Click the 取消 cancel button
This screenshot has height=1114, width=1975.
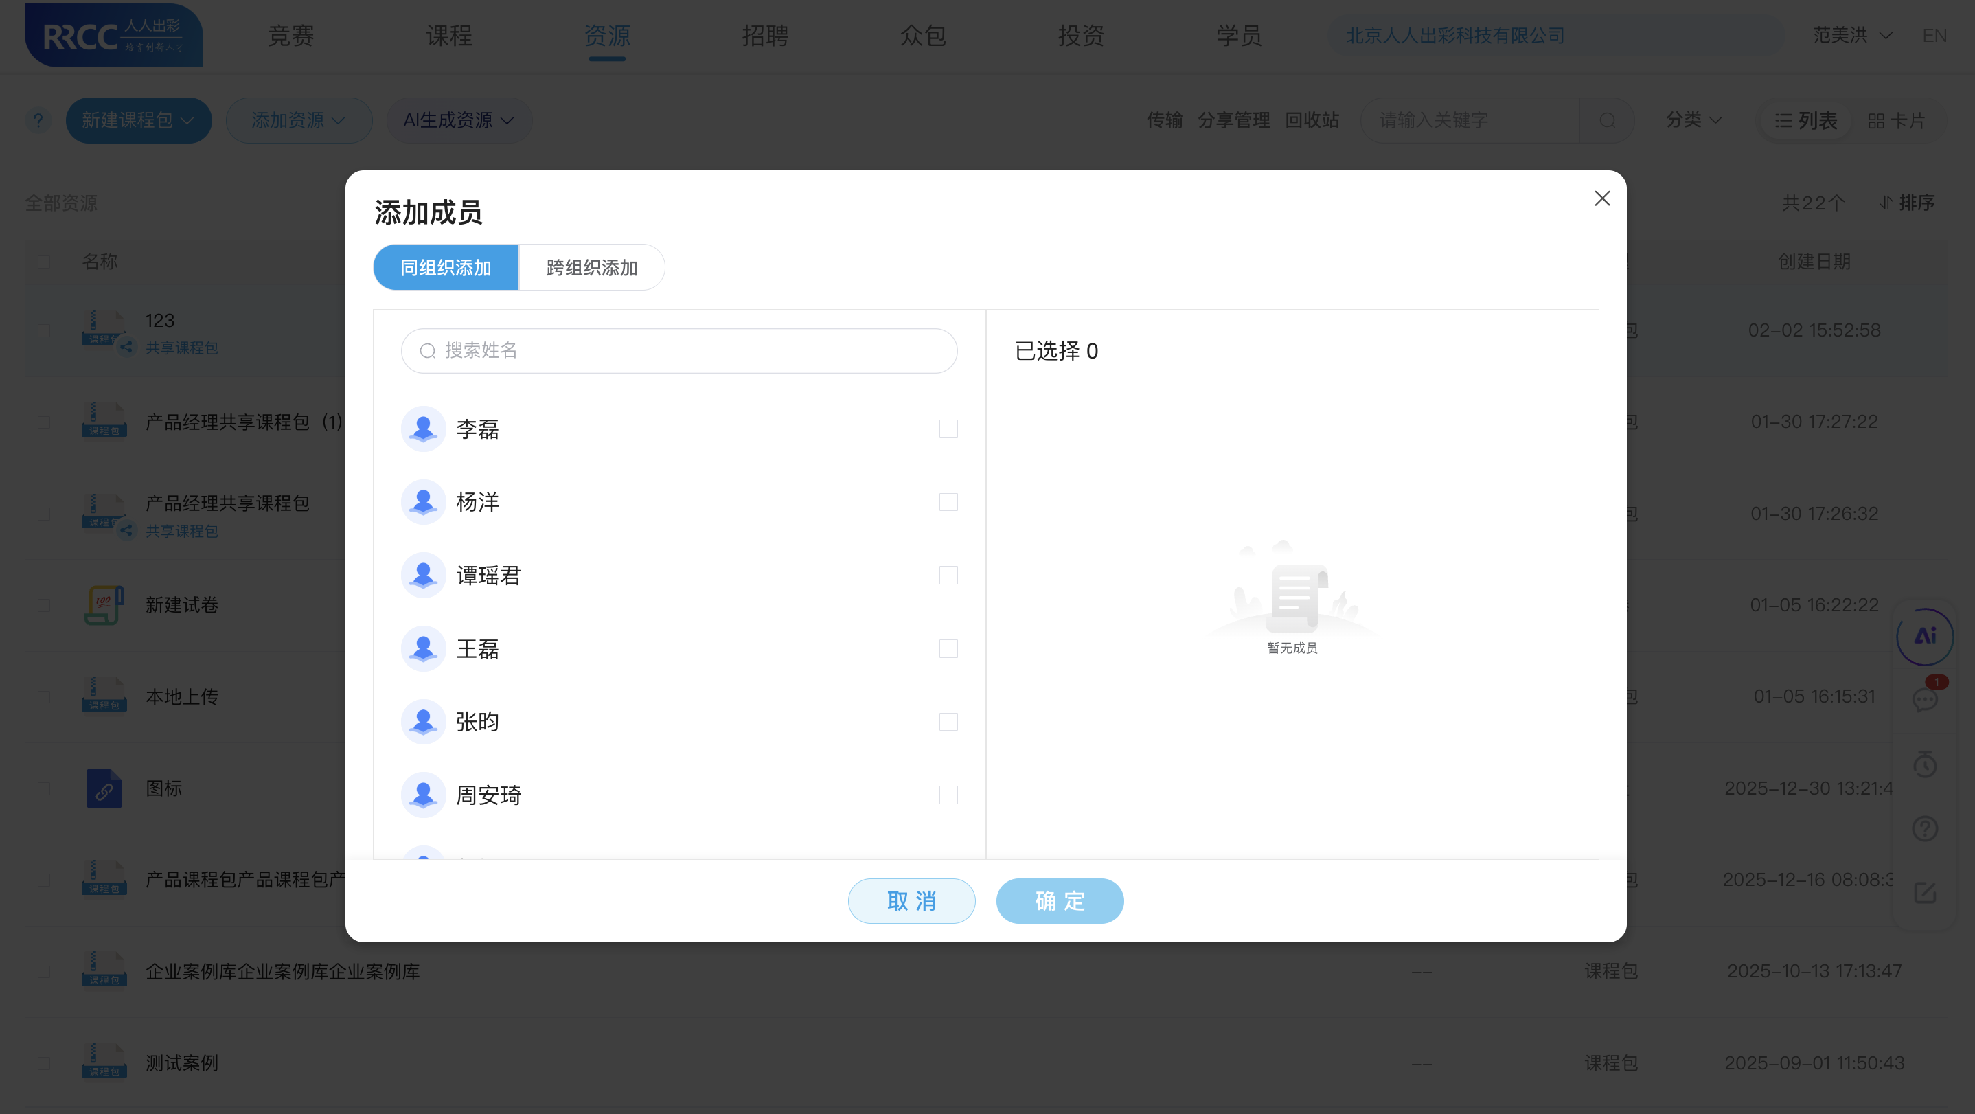tap(911, 901)
